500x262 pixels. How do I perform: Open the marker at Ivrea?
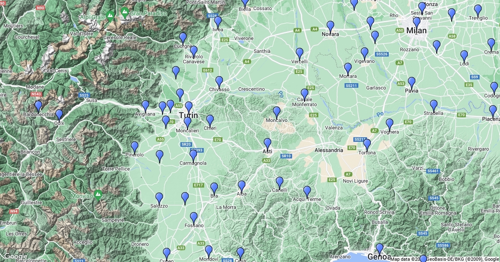[x=218, y=23]
